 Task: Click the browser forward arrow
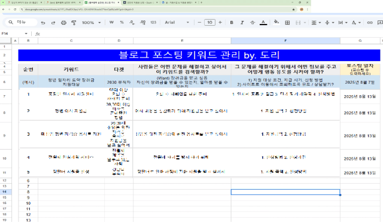pyautogui.click(x=9, y=10)
